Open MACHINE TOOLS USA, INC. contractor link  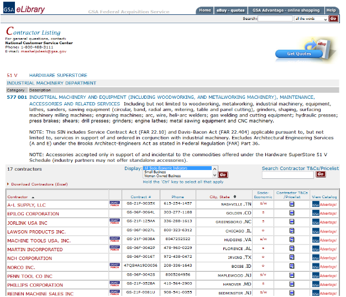[39, 241]
